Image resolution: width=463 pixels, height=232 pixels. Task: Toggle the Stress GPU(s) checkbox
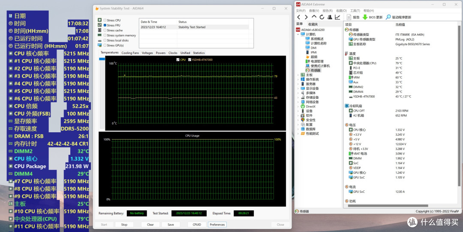pyautogui.click(x=105, y=45)
